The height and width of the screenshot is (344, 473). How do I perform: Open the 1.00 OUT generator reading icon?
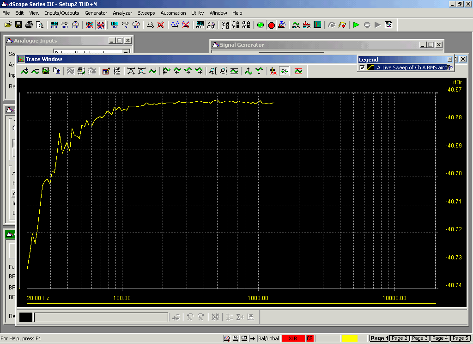point(54,25)
